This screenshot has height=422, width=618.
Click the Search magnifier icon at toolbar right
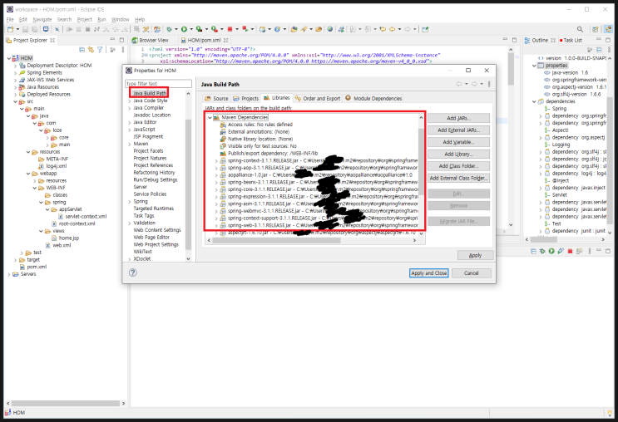click(580, 29)
